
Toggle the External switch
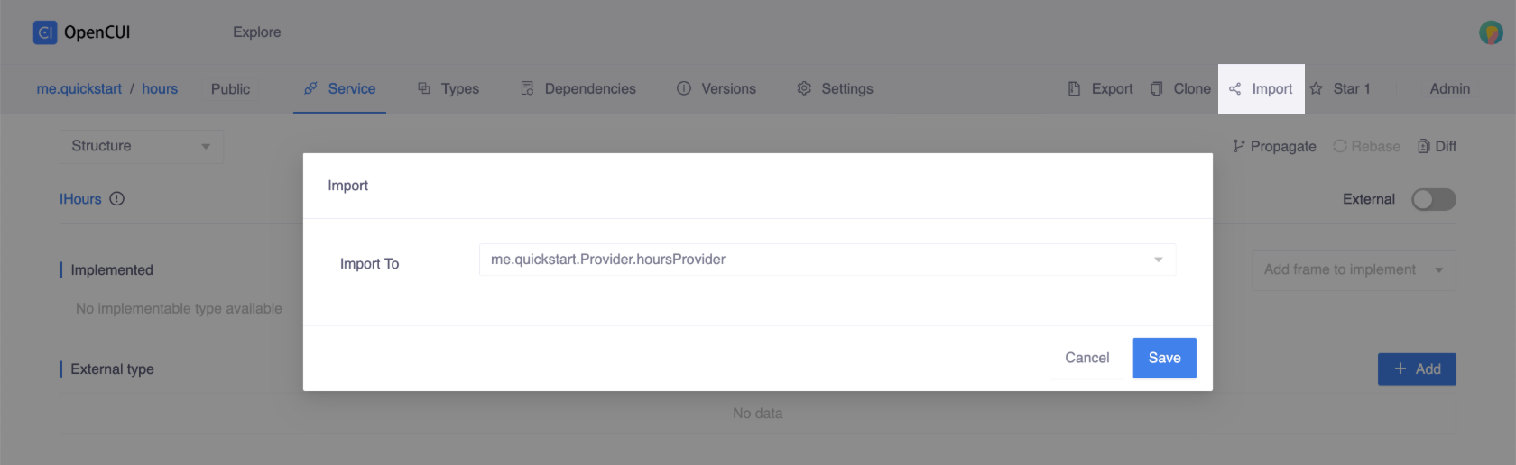click(x=1434, y=199)
